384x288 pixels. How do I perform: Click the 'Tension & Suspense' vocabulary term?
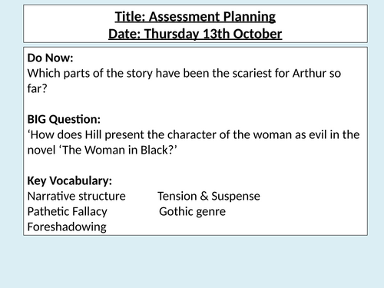coord(209,197)
